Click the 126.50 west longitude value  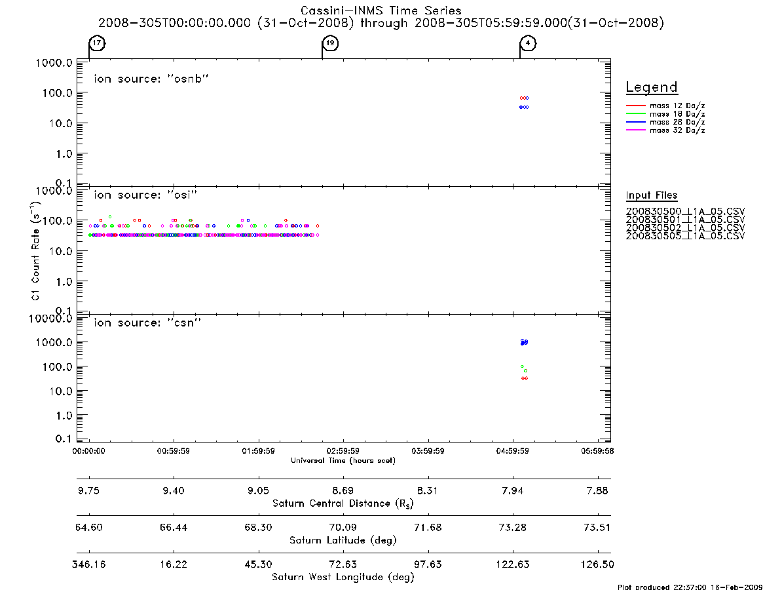click(597, 564)
